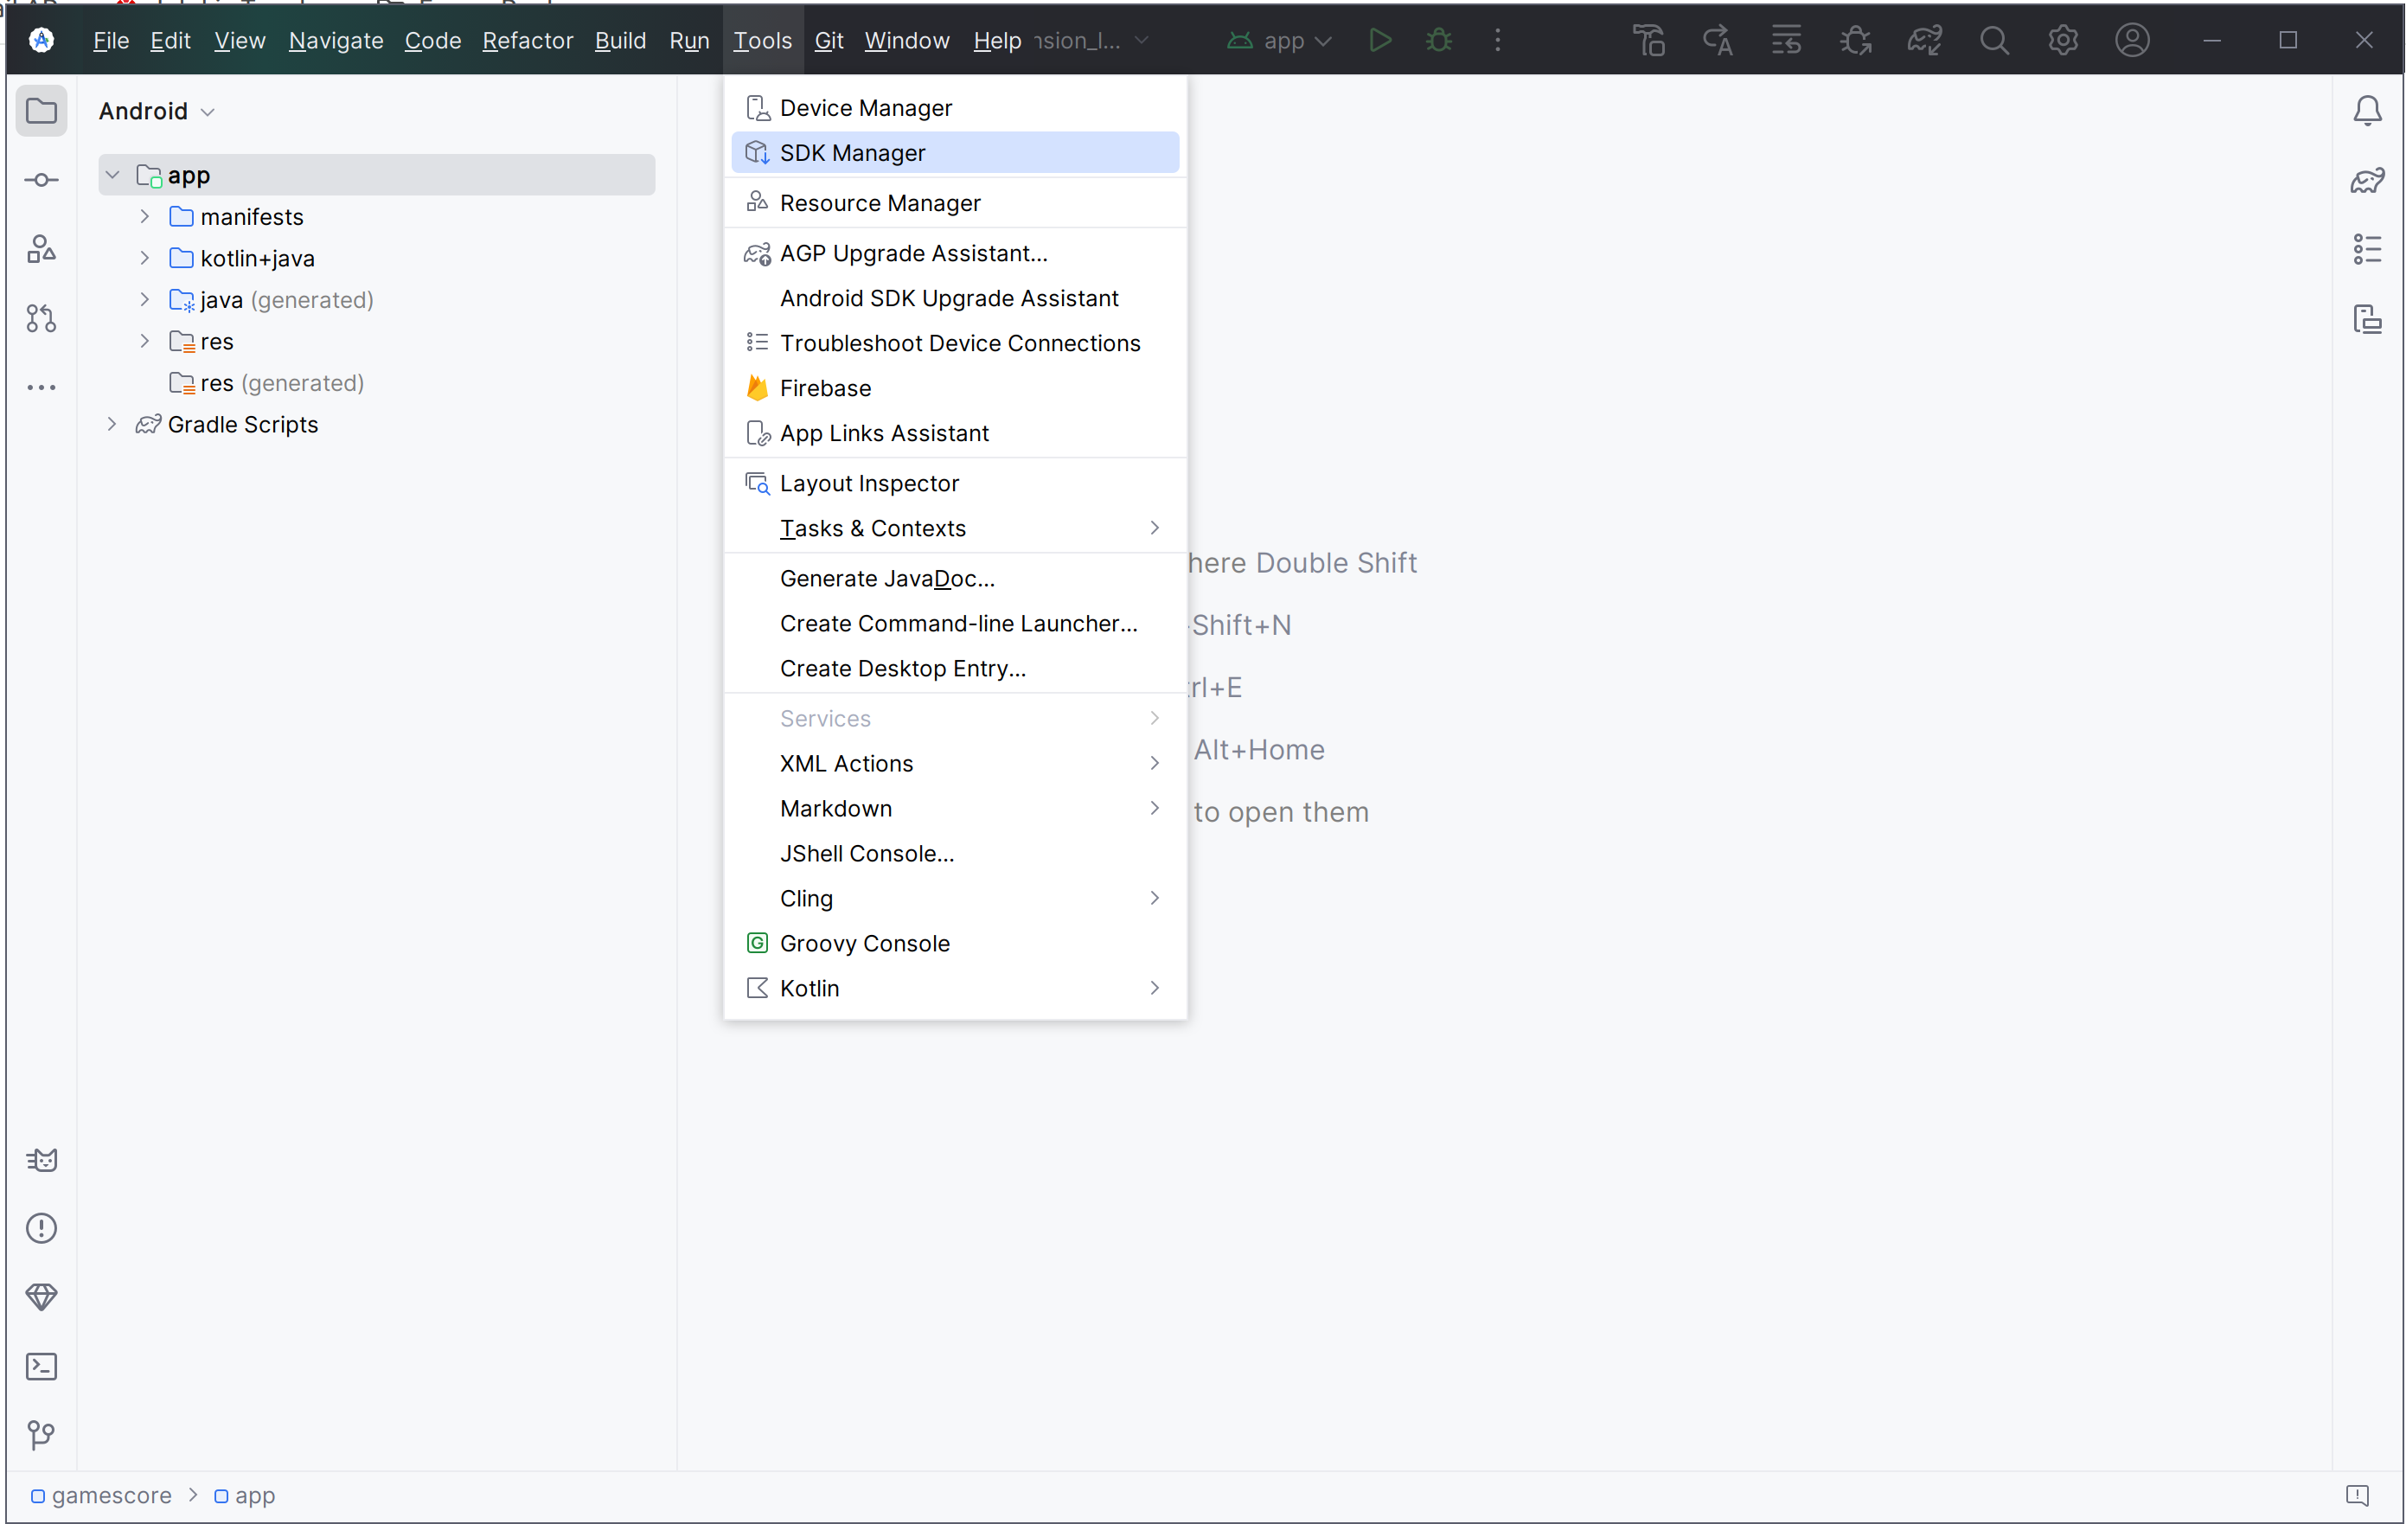This screenshot has width=2406, height=1524.
Task: Choose Device Manager from Tools menu
Action: click(x=954, y=108)
